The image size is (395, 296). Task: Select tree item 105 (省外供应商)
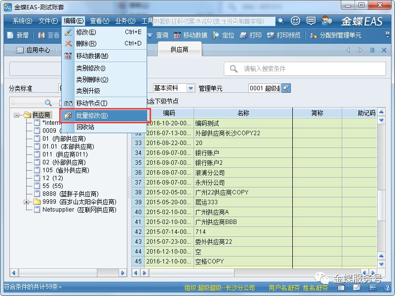point(66,170)
